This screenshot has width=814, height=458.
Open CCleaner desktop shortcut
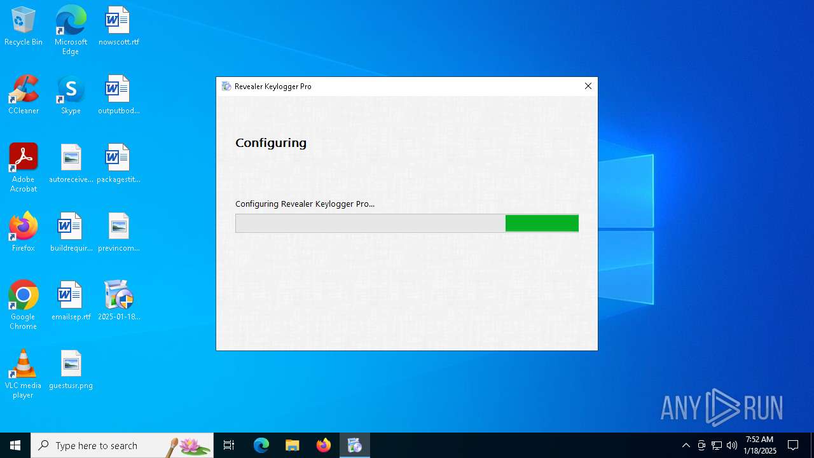click(x=24, y=95)
